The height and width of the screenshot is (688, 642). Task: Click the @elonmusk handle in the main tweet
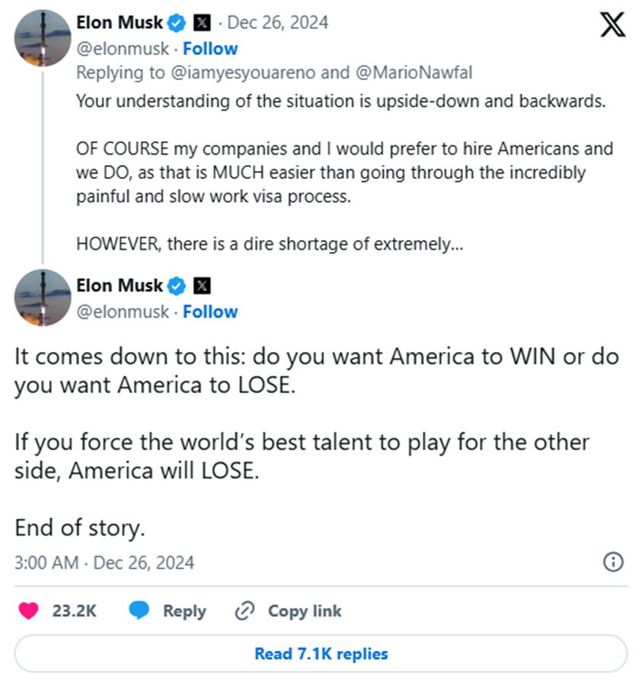tap(123, 312)
